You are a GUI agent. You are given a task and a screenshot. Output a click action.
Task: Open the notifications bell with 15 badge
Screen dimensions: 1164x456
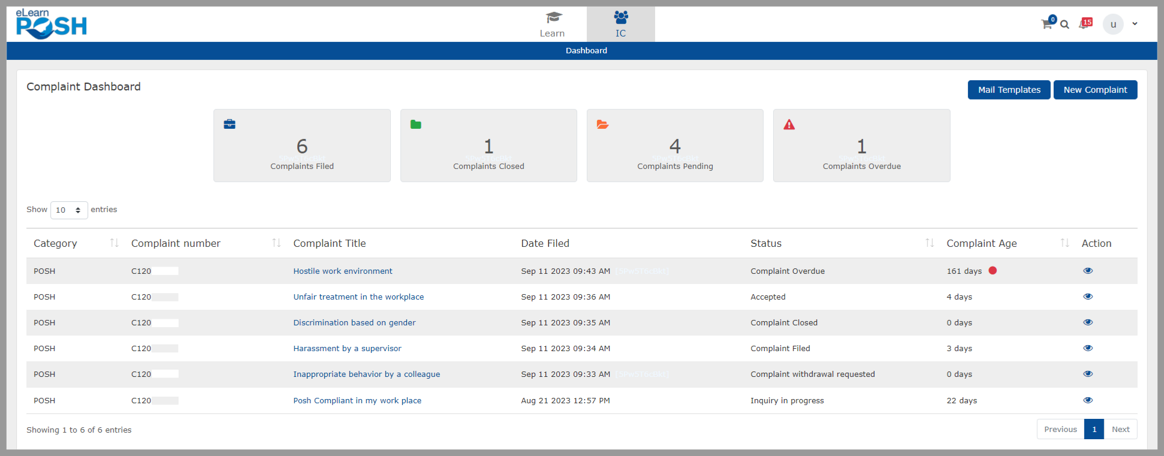[x=1084, y=25]
